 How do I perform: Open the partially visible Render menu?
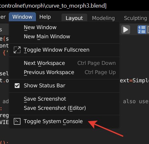(3, 17)
